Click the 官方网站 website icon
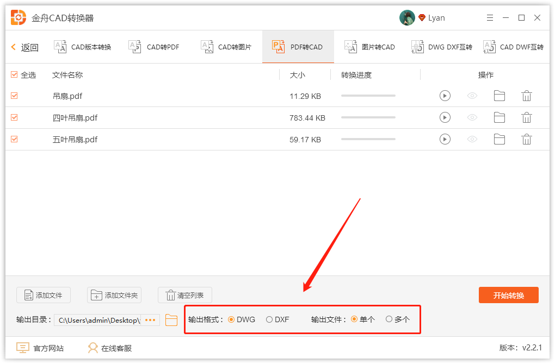This screenshot has width=555, height=364. pos(22,348)
